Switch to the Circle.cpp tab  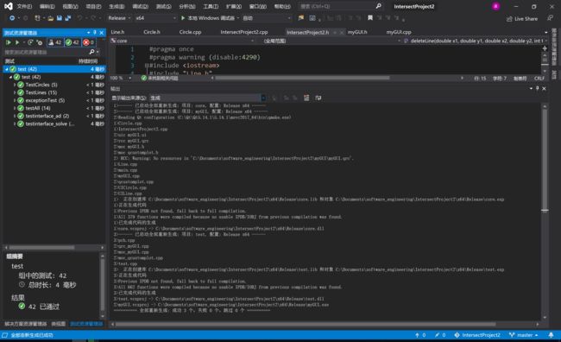190,32
